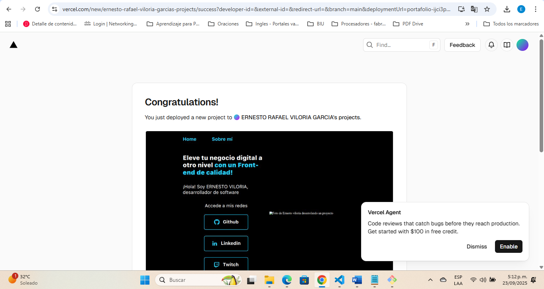The image size is (544, 289).
Task: Open the Google Translate icon in address bar
Action: [474, 9]
